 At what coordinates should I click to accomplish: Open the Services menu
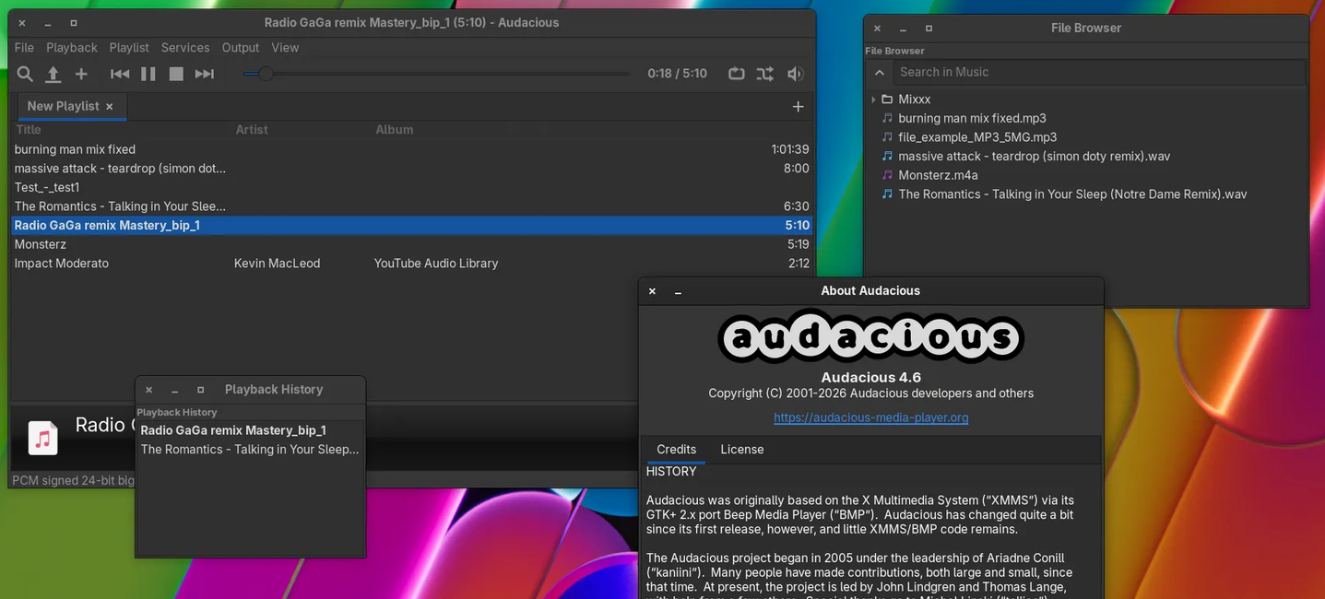pyautogui.click(x=185, y=48)
